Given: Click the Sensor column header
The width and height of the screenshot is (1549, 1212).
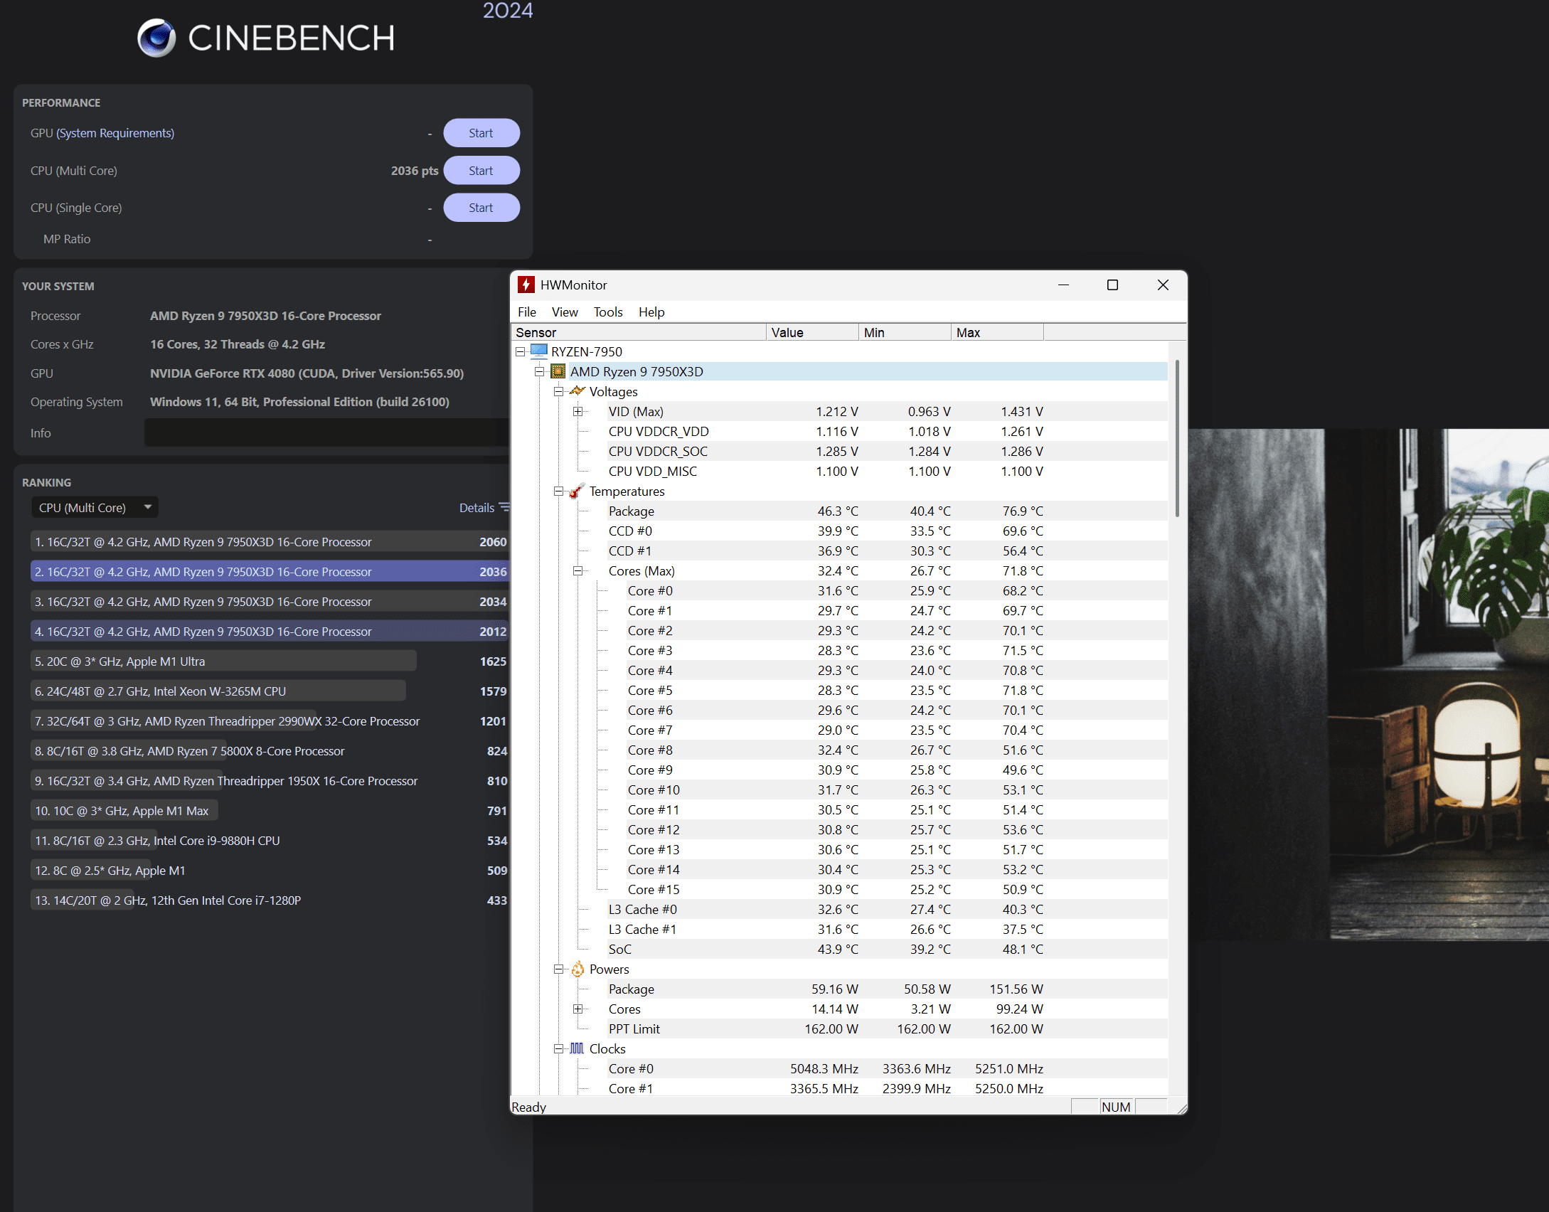Looking at the screenshot, I should pyautogui.click(x=639, y=332).
